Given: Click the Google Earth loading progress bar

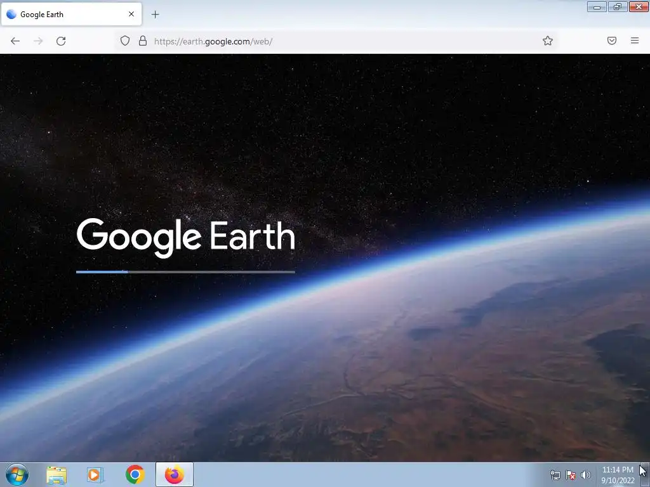Looking at the screenshot, I should (x=186, y=272).
